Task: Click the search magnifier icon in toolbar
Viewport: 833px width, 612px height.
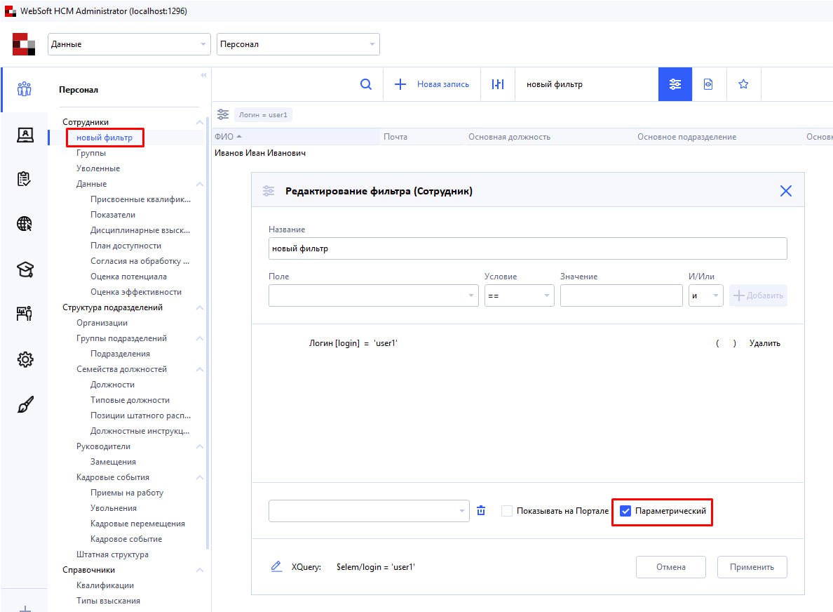Action: [365, 84]
